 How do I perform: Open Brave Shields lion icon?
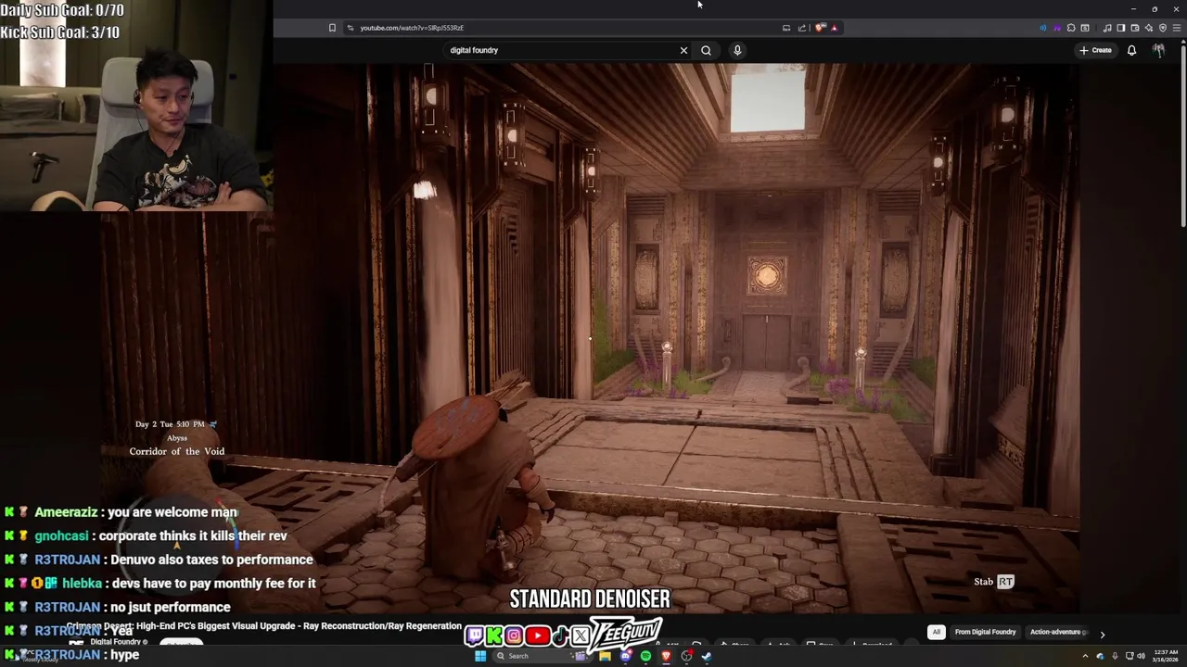[x=821, y=28]
